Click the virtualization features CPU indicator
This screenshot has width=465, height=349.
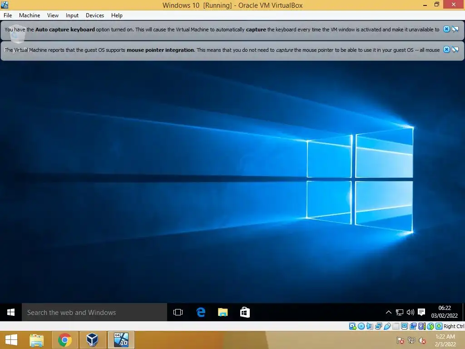pos(422,326)
